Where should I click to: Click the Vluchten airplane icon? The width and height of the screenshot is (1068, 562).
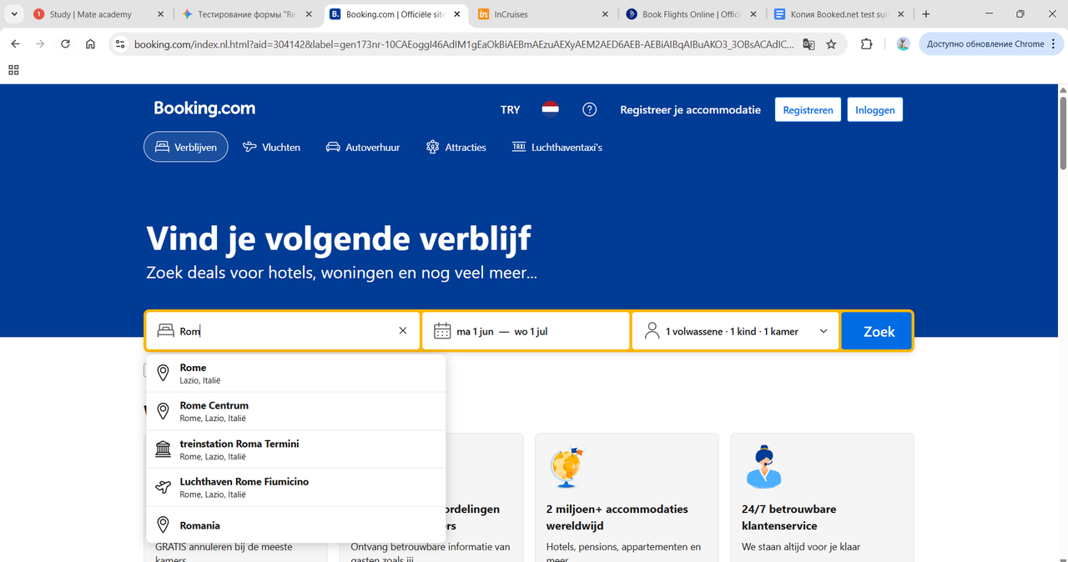point(249,147)
